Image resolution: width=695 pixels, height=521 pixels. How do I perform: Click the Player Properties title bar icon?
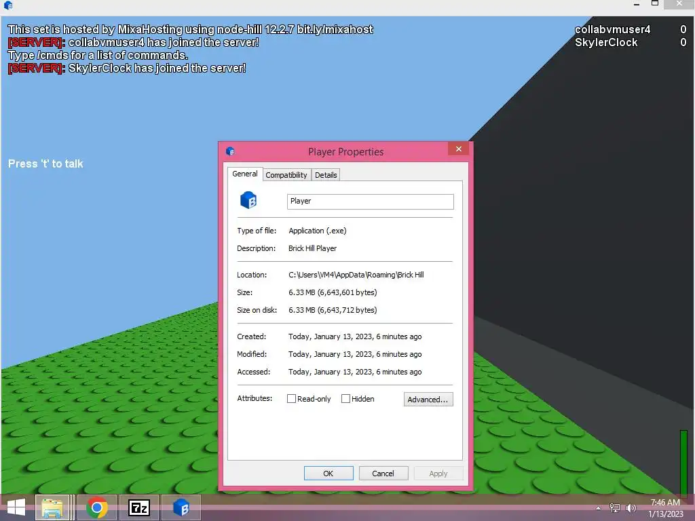click(230, 151)
